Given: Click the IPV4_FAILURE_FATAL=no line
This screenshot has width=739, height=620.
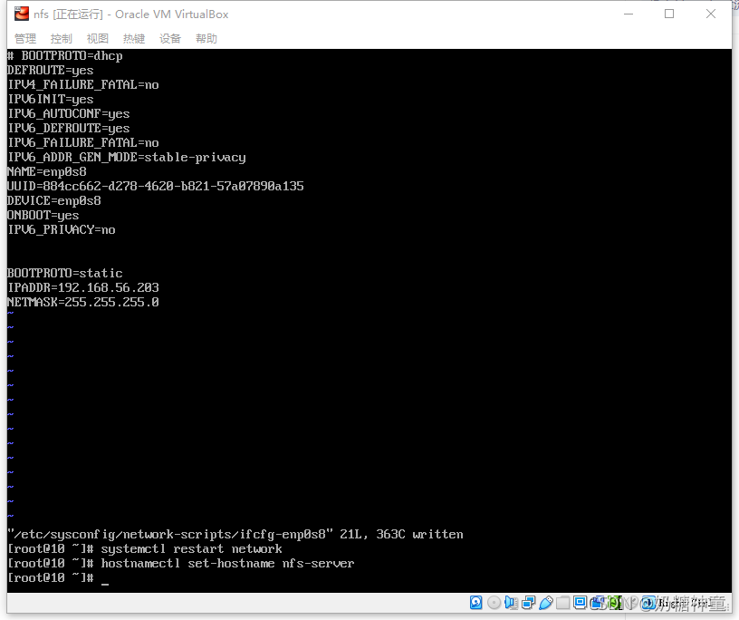Looking at the screenshot, I should [83, 84].
